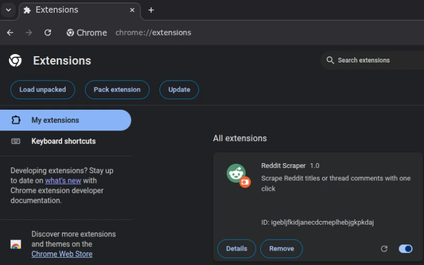424x265 pixels.
Task: Open Details for Reddit Scraper
Action: coord(236,249)
